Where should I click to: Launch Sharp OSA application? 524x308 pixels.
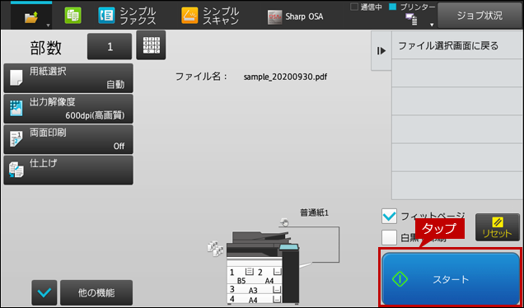(296, 16)
